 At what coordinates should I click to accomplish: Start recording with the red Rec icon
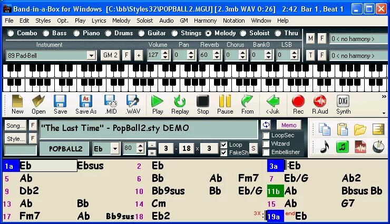(x=298, y=101)
